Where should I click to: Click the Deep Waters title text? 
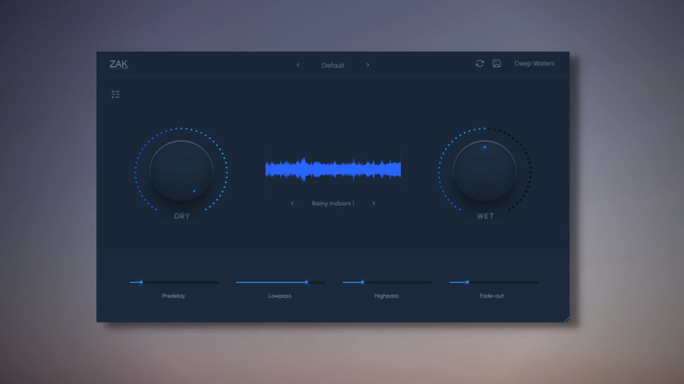click(534, 63)
